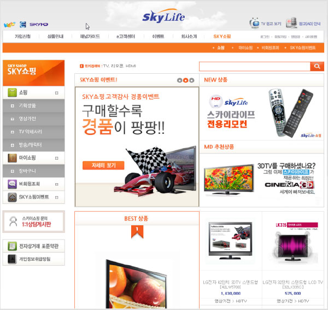Open the 이벤트 top menu
The height and width of the screenshot is (310, 328).
pyautogui.click(x=158, y=37)
